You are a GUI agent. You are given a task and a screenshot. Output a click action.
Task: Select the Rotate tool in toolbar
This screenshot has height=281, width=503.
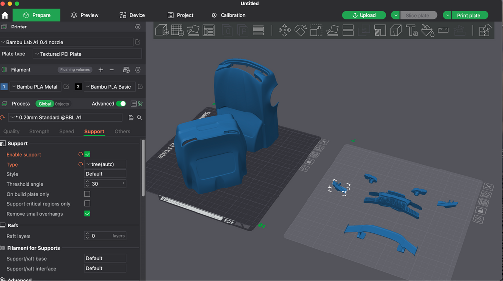pos(301,30)
